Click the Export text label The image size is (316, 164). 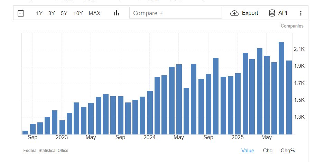tap(250, 13)
